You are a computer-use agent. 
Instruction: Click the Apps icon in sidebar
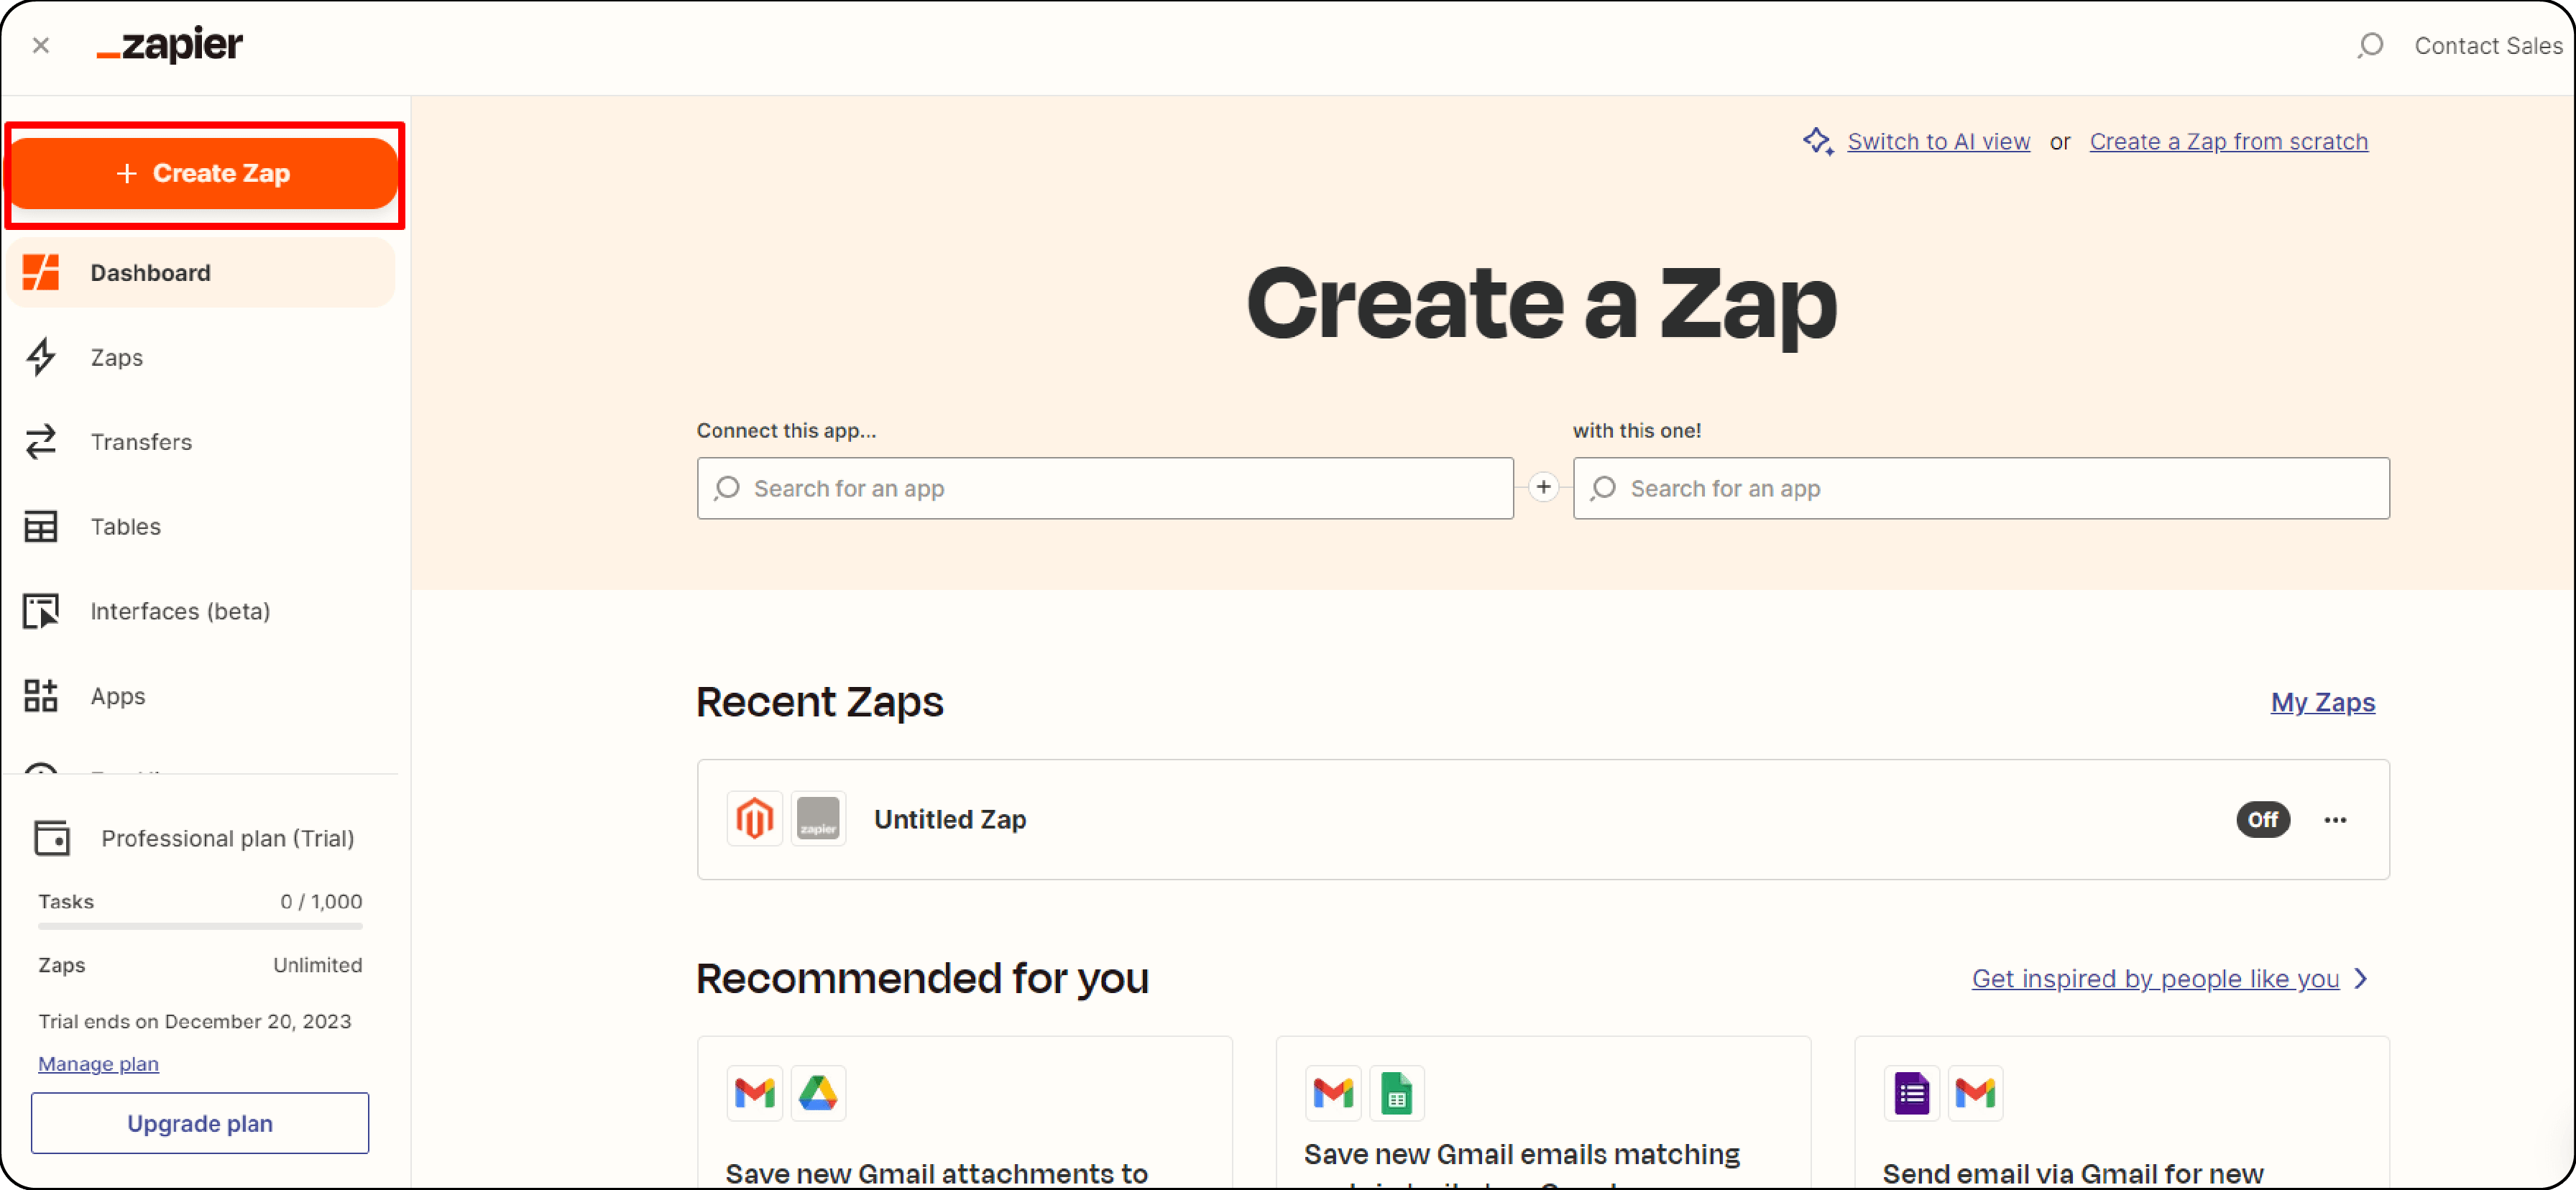click(x=41, y=696)
